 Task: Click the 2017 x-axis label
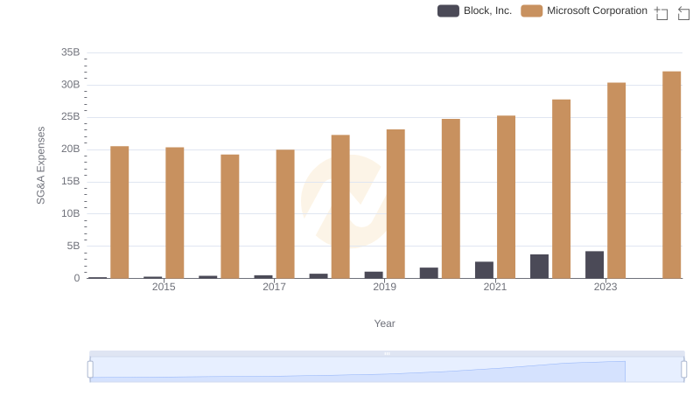coord(274,287)
